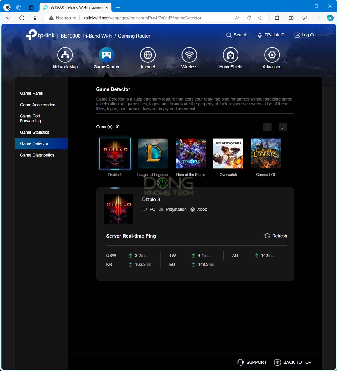
Task: Select the Overwatch game thumbnail
Action: (228, 154)
